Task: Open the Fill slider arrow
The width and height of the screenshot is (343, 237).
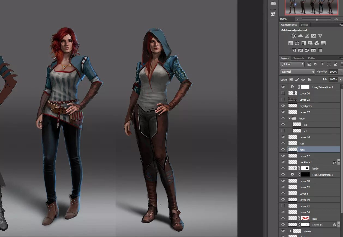Action: [x=341, y=79]
